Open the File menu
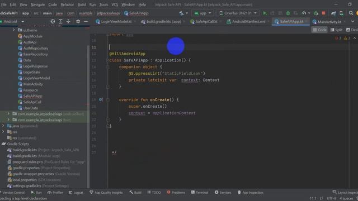The width and height of the screenshot is (358, 201). pyautogui.click(x=4, y=4)
